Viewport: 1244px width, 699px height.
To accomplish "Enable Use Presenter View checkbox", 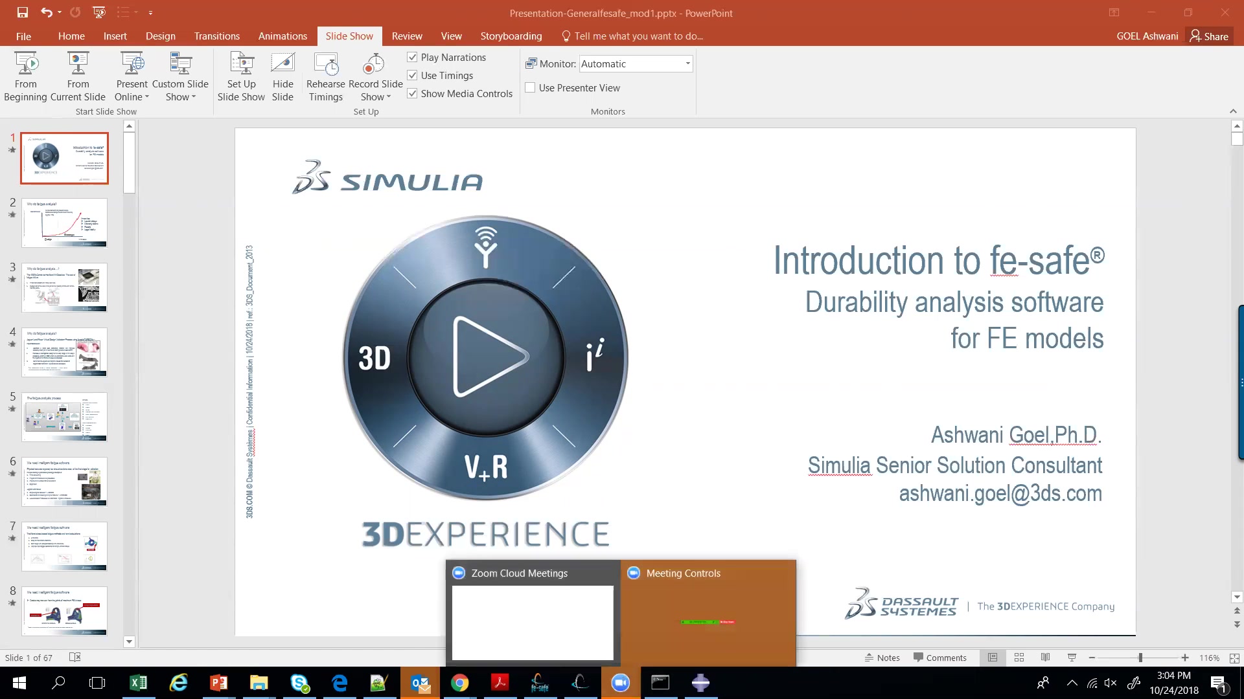I will (x=531, y=87).
